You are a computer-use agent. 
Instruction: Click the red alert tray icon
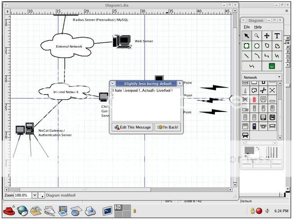tap(259, 211)
